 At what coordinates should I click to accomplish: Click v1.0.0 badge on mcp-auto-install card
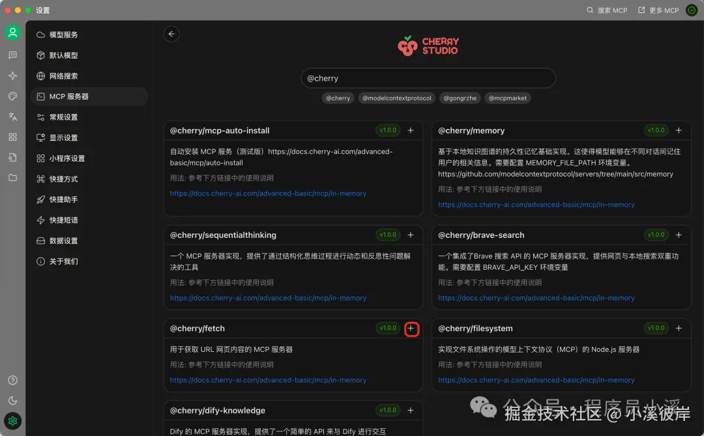(388, 130)
